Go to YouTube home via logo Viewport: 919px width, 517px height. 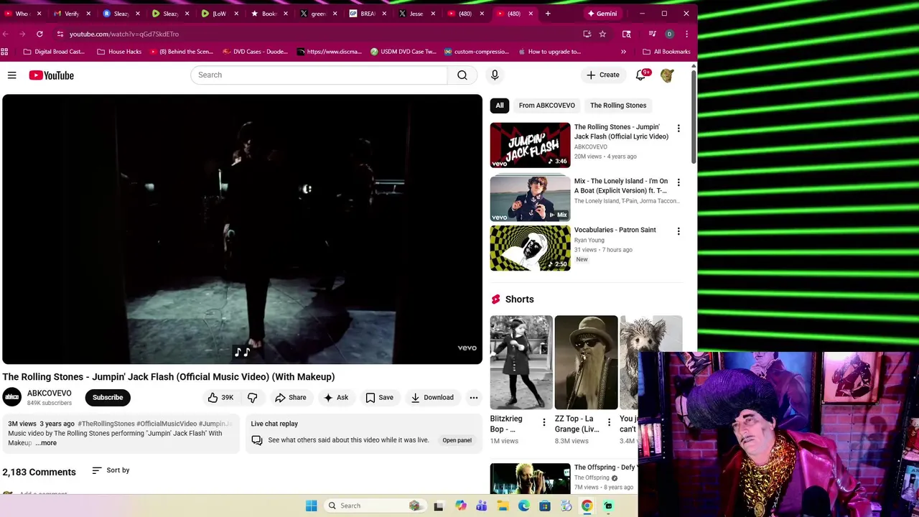click(52, 75)
